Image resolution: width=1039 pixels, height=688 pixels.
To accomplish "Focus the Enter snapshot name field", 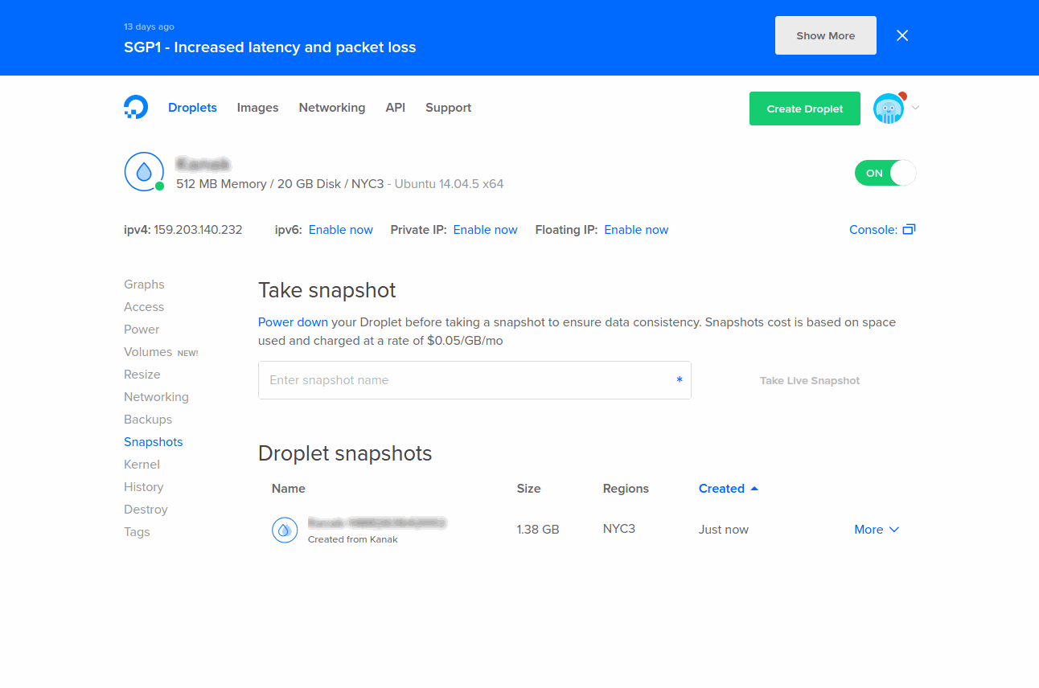I will 474,380.
